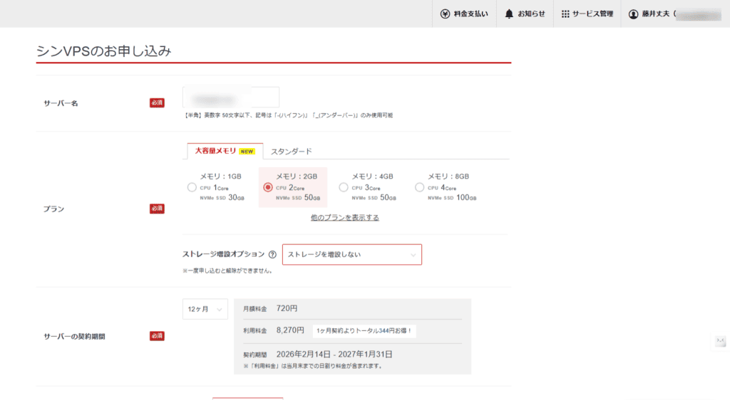The height and width of the screenshot is (400, 730).
Task: Click the シンVPSのお申し込み heading
Action: click(x=104, y=51)
